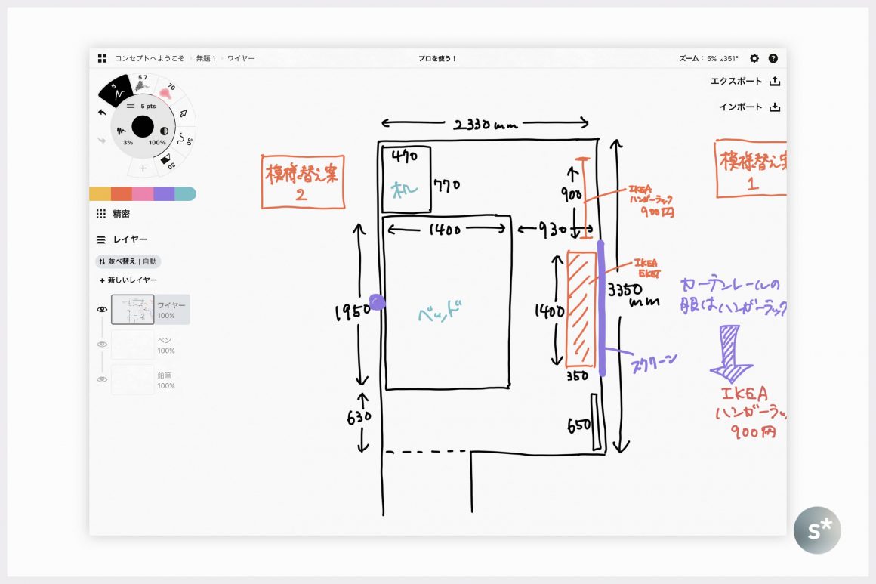Select the selection arrow tool
This screenshot has width=876, height=584.
tap(183, 113)
